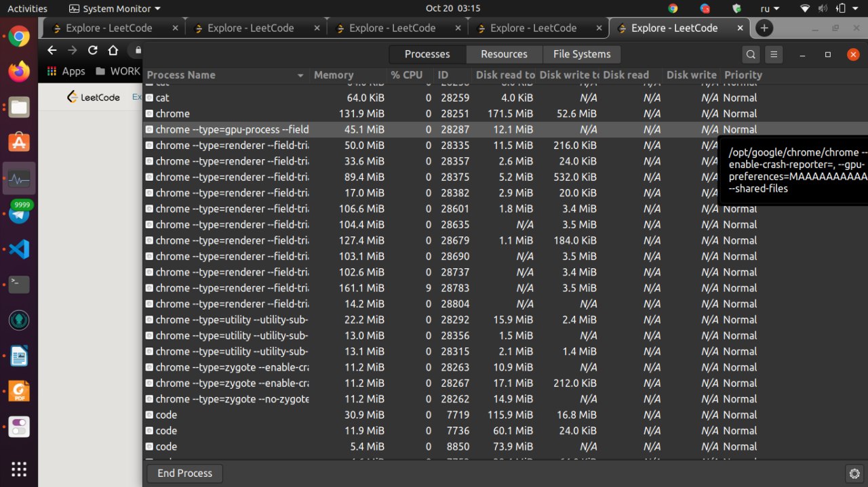Click LeetCode logo in Chrome page

pos(94,97)
